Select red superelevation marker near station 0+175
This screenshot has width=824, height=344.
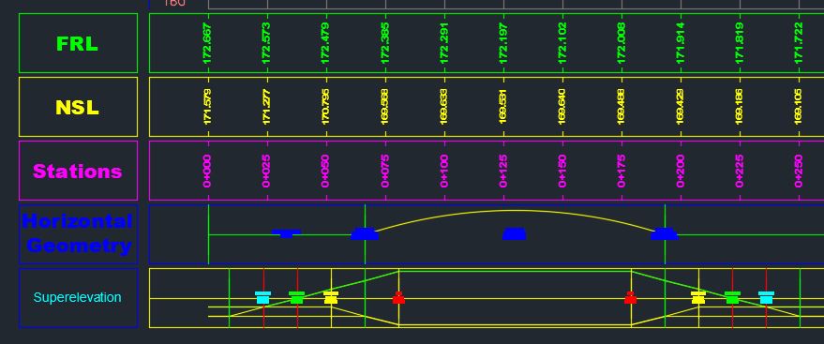[x=631, y=298]
